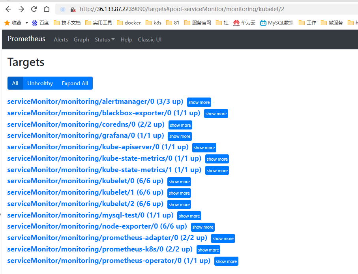Open the mysql-test/0 target pool link
Image resolution: width=358 pixels, height=274 pixels.
pyautogui.click(x=90, y=215)
